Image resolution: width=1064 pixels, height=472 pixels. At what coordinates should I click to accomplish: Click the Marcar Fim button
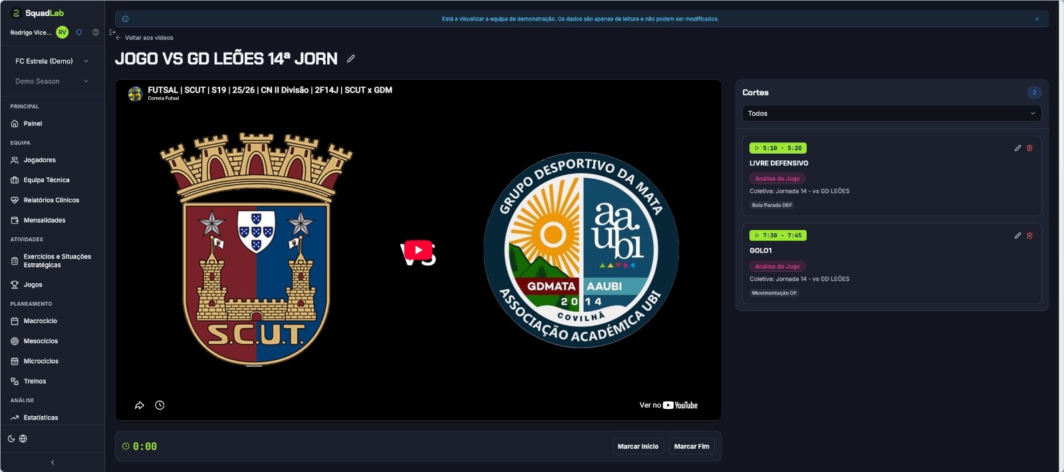click(x=692, y=447)
